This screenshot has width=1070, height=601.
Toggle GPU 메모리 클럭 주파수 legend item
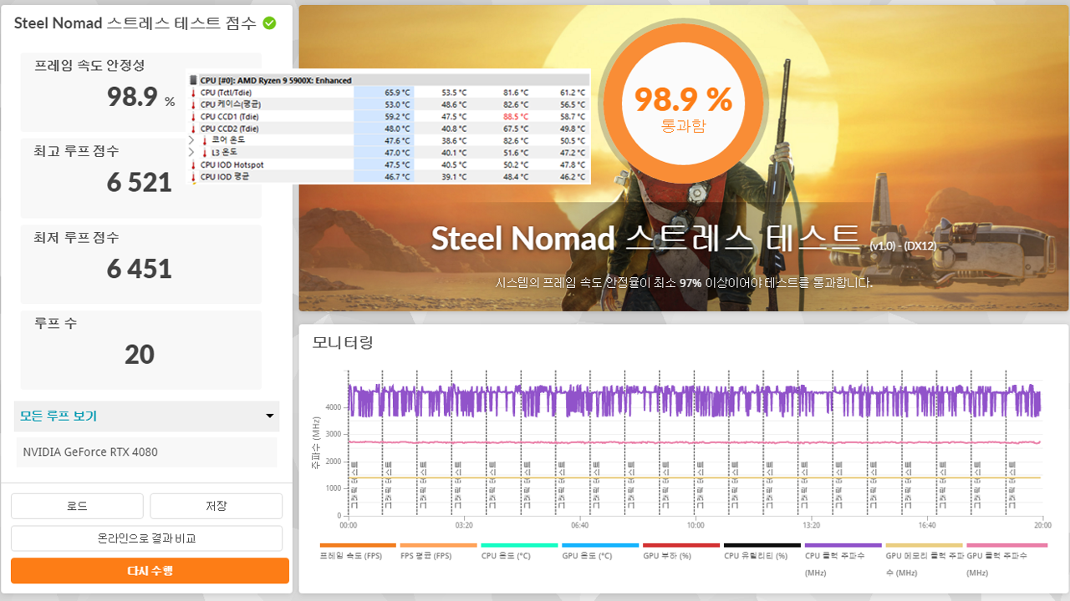coord(924,559)
